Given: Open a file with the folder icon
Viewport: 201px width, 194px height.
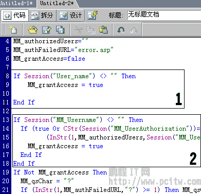Looking at the screenshot, I should point(32,30).
